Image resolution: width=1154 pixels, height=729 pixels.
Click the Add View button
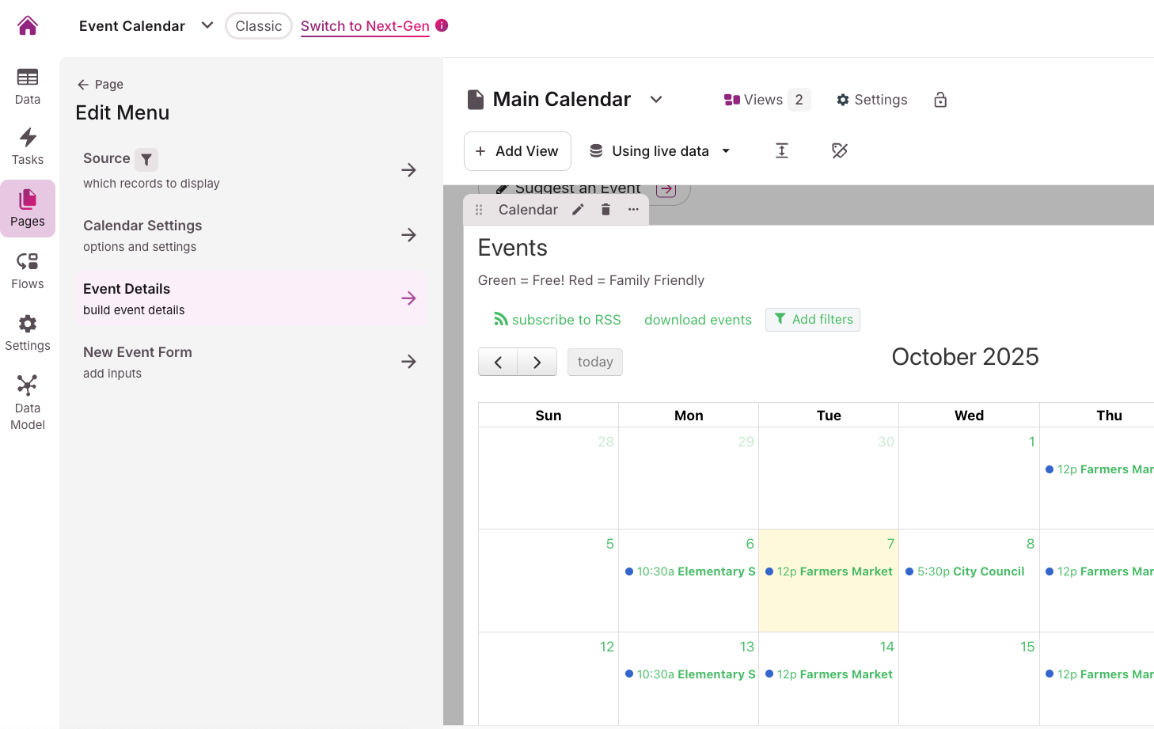coord(517,151)
